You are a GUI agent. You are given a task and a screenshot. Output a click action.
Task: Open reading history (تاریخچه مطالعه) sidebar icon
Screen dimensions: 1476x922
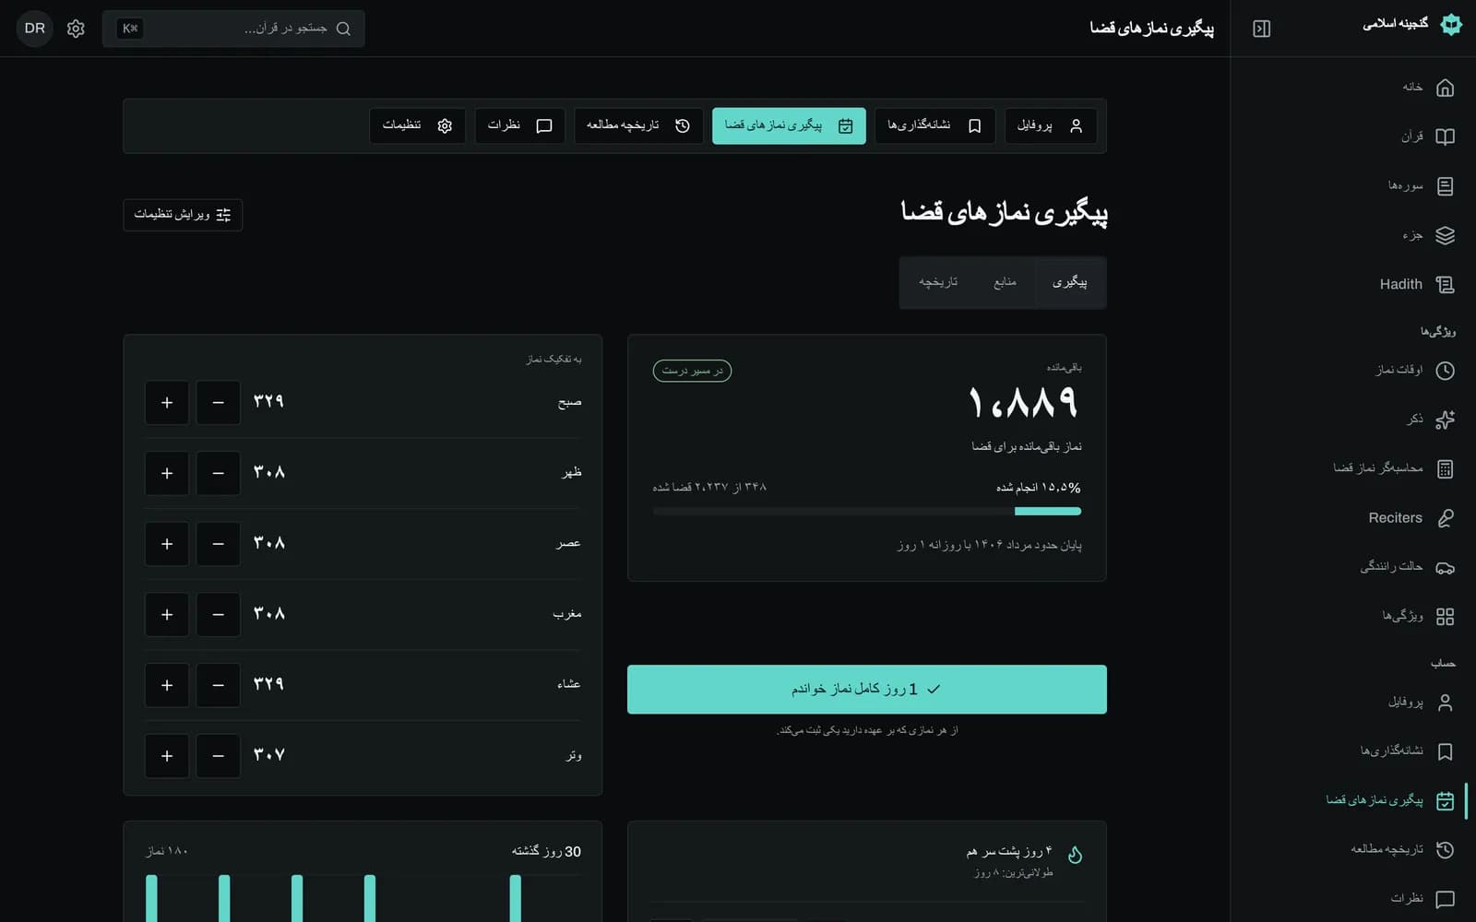click(x=1445, y=849)
